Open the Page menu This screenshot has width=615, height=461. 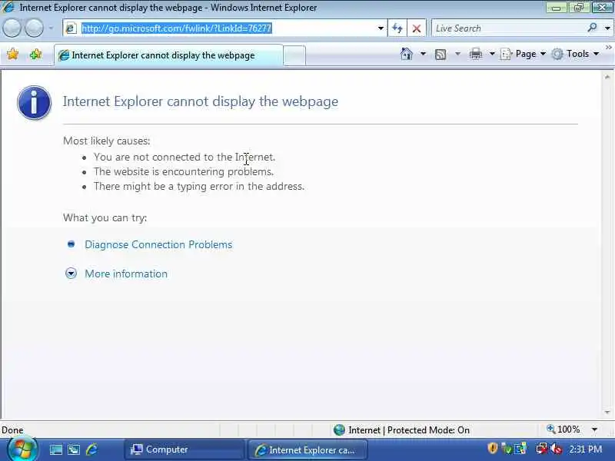click(524, 54)
